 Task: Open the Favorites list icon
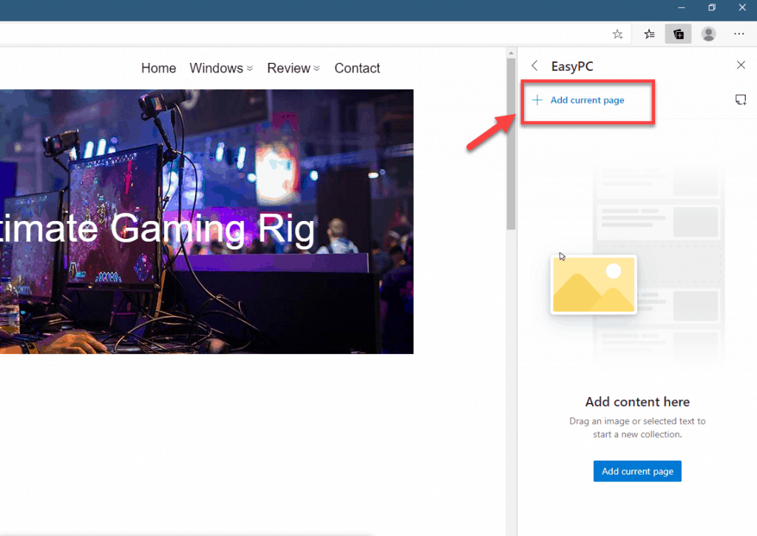(x=648, y=34)
